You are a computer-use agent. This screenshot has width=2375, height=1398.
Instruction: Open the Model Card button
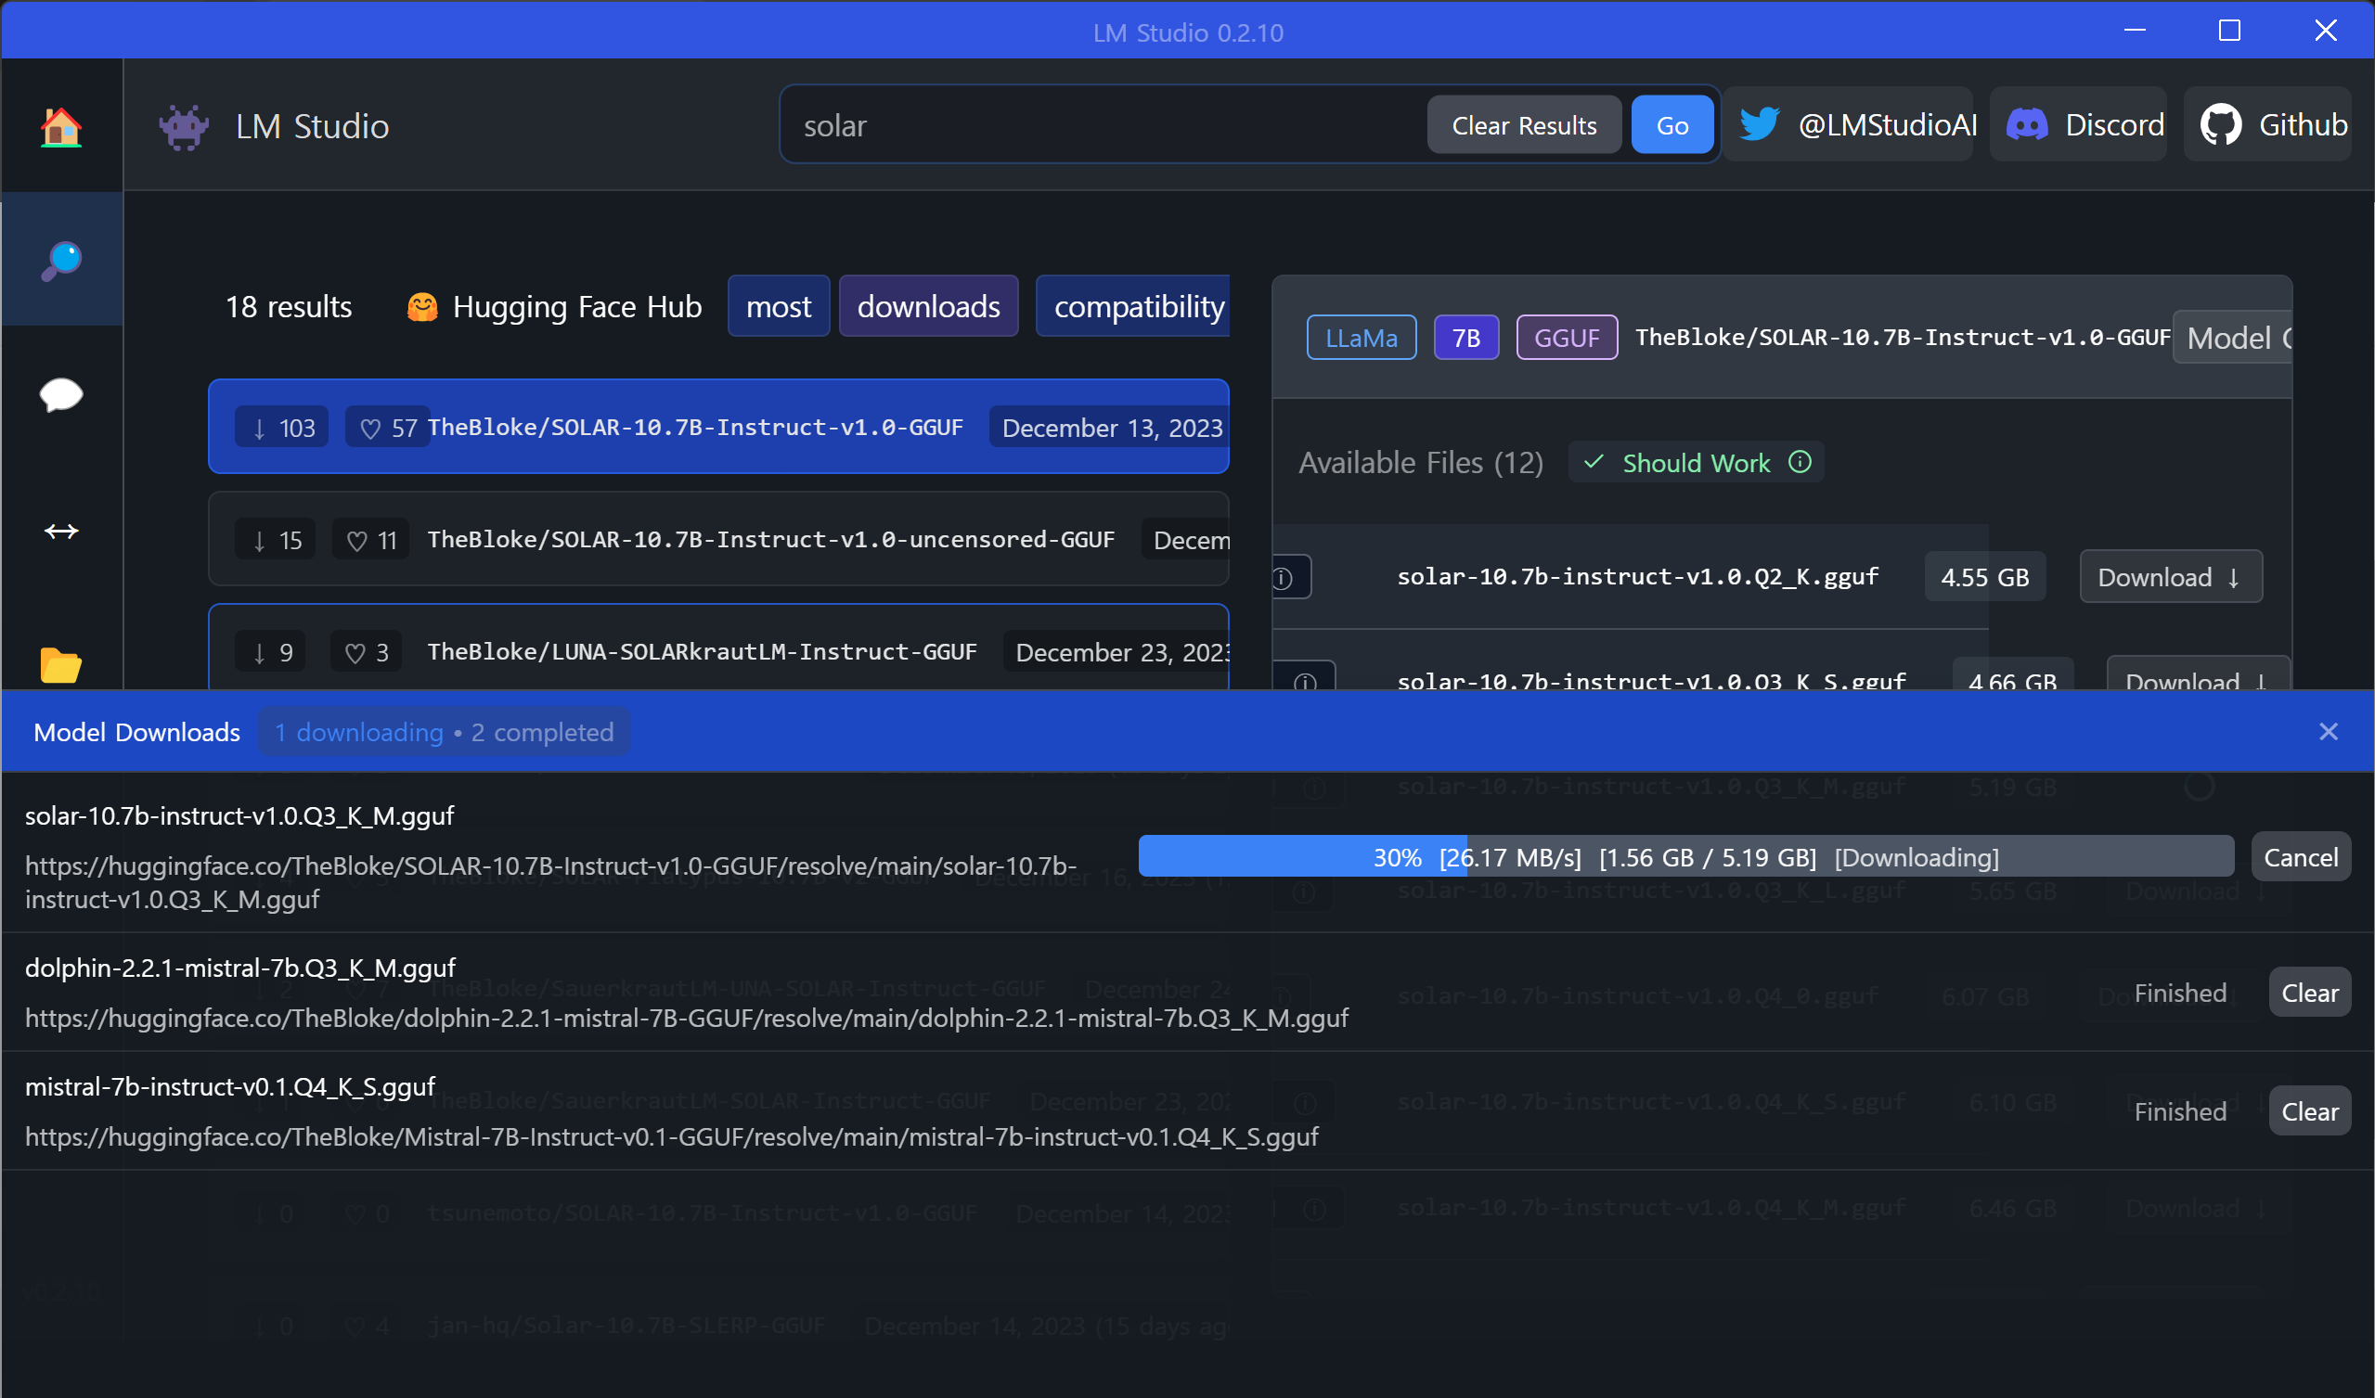pos(2233,338)
